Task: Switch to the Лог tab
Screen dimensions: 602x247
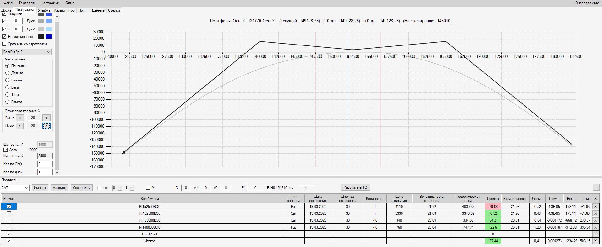Action: (81, 10)
